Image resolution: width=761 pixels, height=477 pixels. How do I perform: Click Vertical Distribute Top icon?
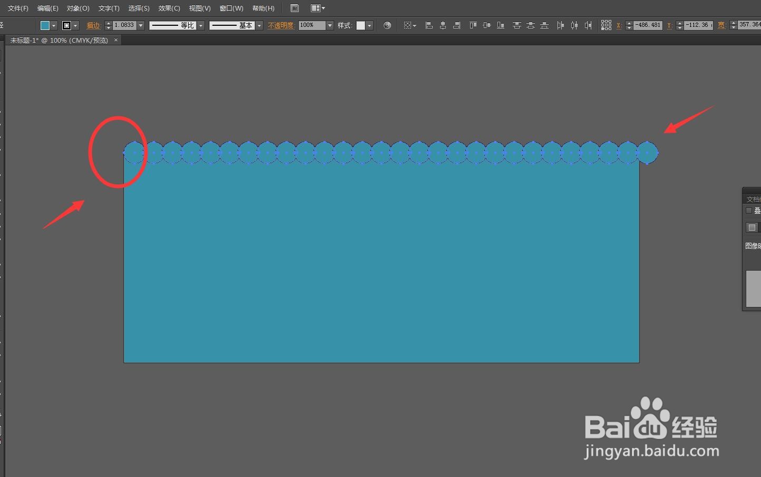tap(517, 25)
